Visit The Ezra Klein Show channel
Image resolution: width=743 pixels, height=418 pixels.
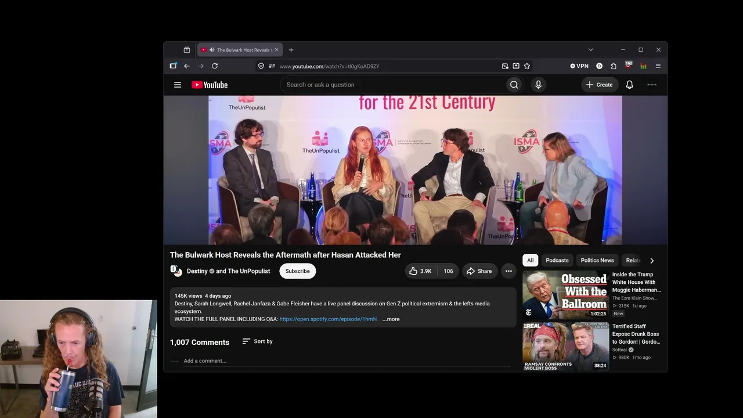click(x=634, y=298)
